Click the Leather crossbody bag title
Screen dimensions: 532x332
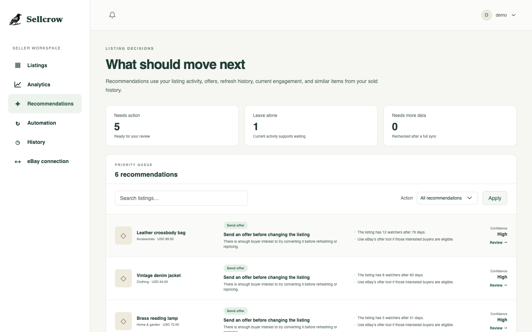[x=161, y=233]
